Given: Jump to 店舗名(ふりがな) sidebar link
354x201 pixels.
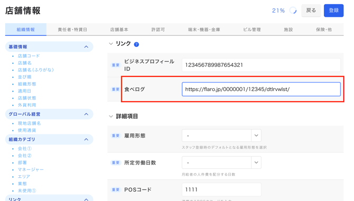Looking at the screenshot, I should coord(36,69).
